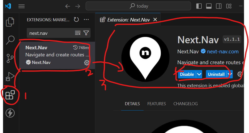Click 'Navigate and create routes' list description
This screenshot has width=249, height=133.
click(57, 55)
